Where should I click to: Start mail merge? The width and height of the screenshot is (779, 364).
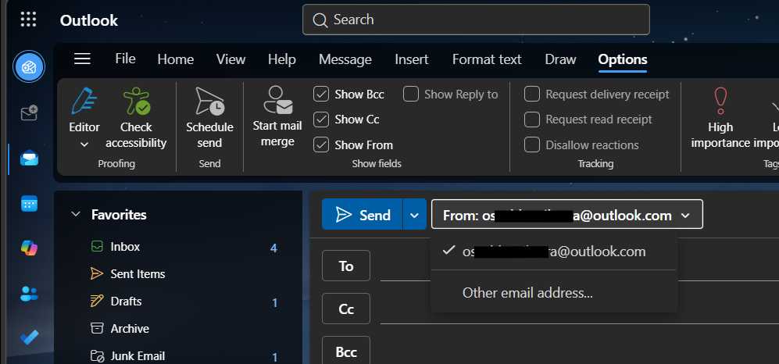tap(277, 116)
